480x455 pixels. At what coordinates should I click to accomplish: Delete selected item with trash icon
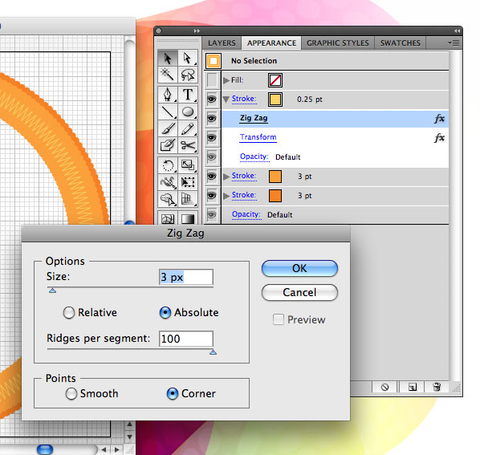pos(437,387)
